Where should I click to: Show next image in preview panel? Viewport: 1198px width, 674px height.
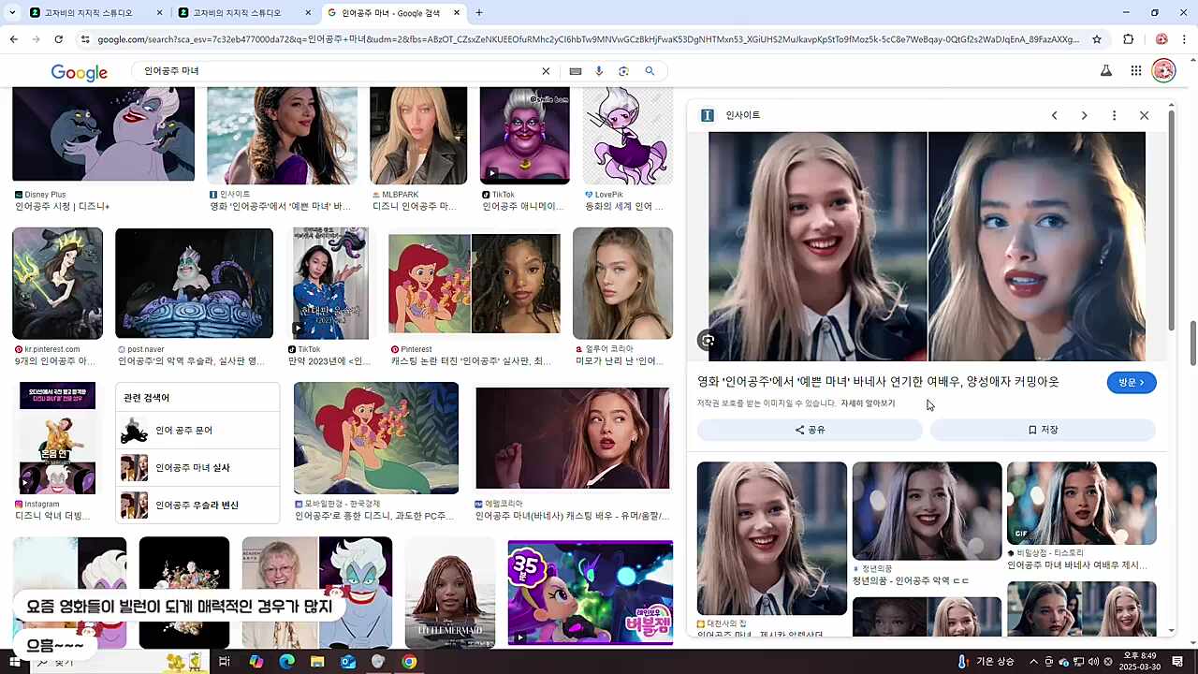[1084, 115]
